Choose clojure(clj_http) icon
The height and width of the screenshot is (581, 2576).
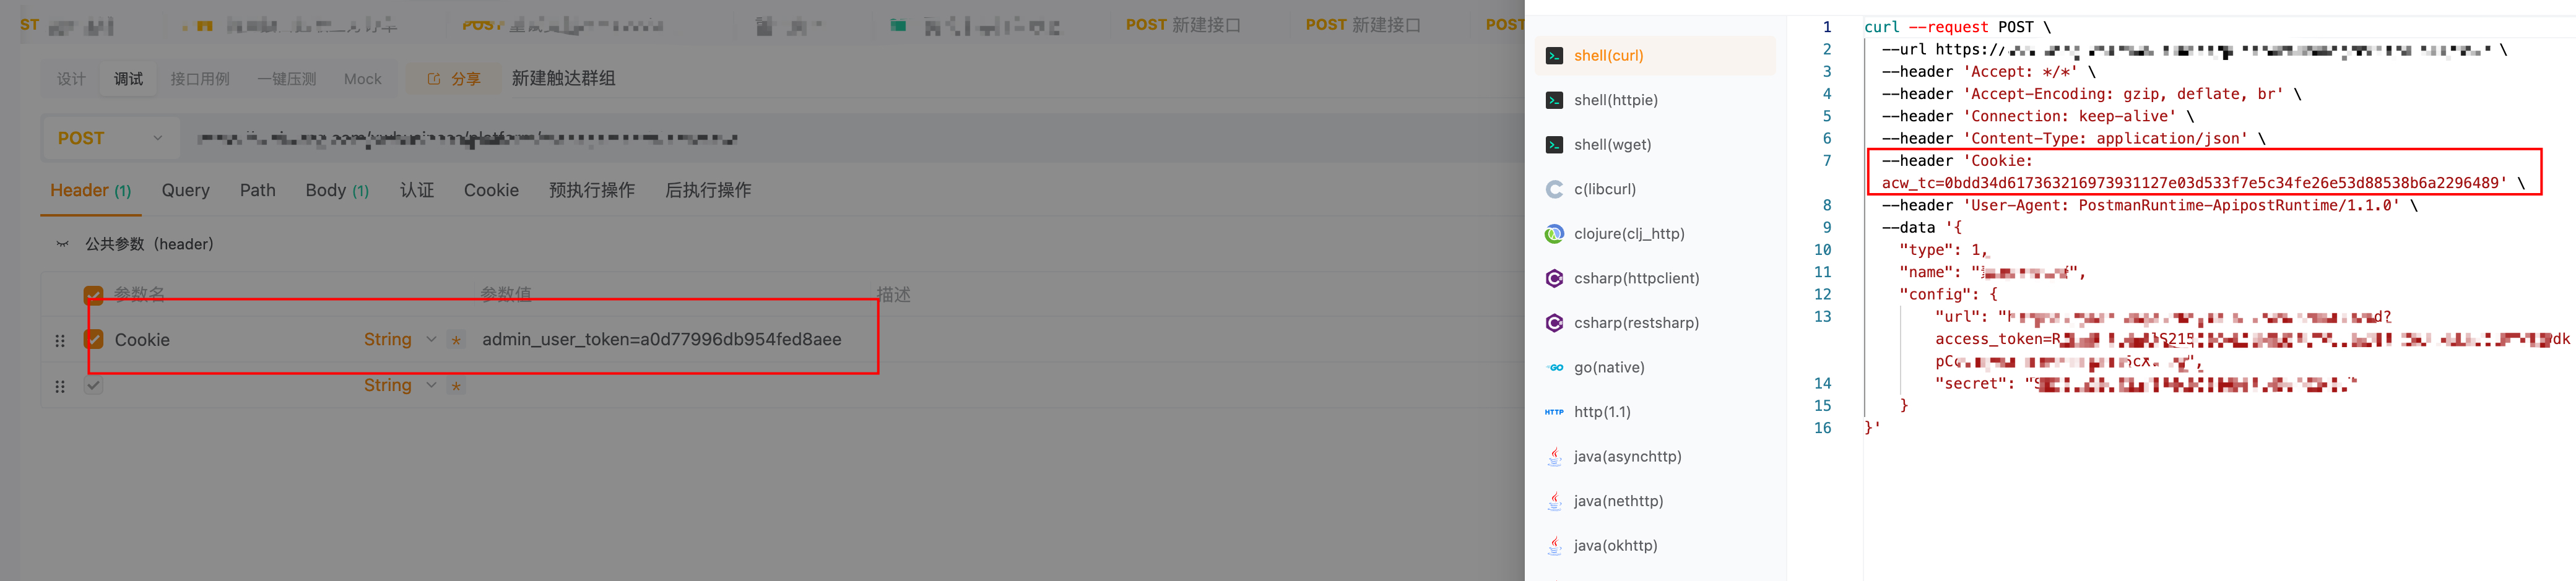1554,234
